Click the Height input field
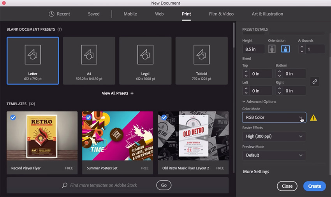 pyautogui.click(x=253, y=49)
